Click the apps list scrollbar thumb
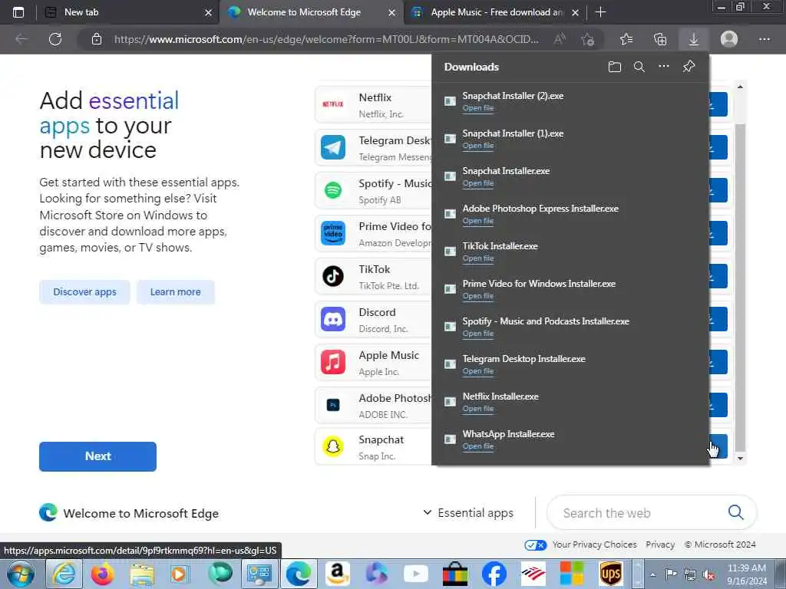The image size is (786, 589). click(741, 288)
